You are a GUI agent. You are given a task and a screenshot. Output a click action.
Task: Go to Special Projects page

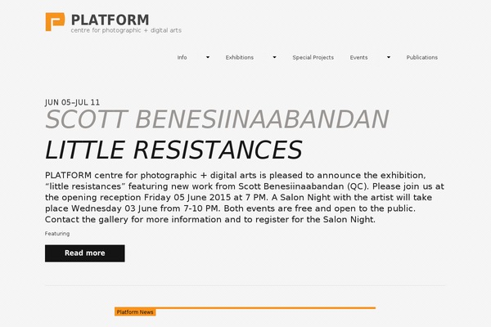(x=313, y=57)
